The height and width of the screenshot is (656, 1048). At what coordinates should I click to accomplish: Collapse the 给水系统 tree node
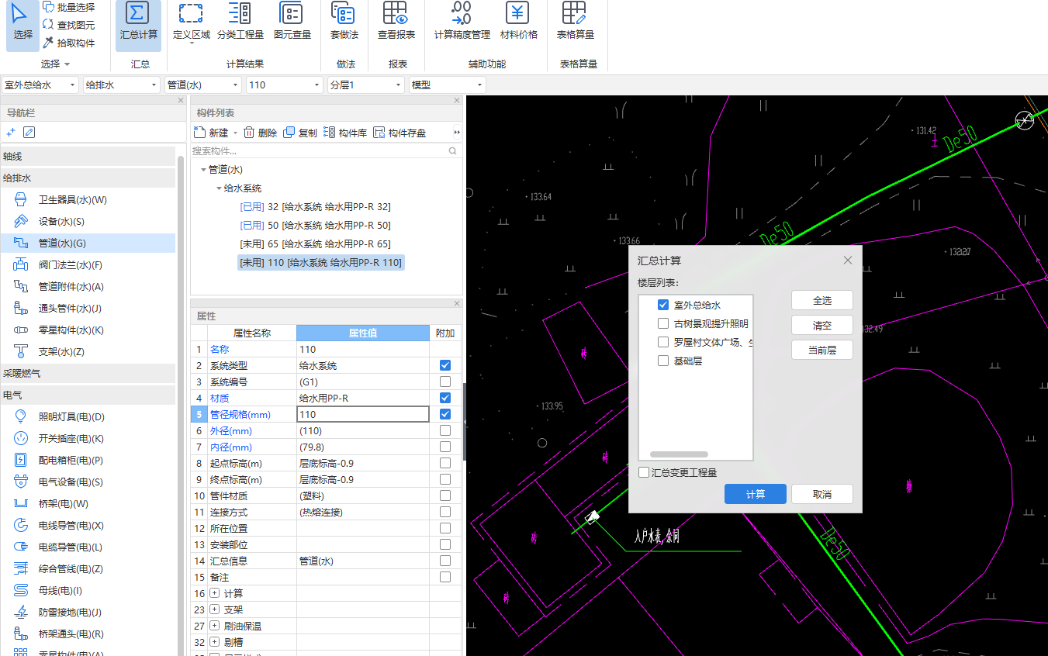click(x=219, y=188)
